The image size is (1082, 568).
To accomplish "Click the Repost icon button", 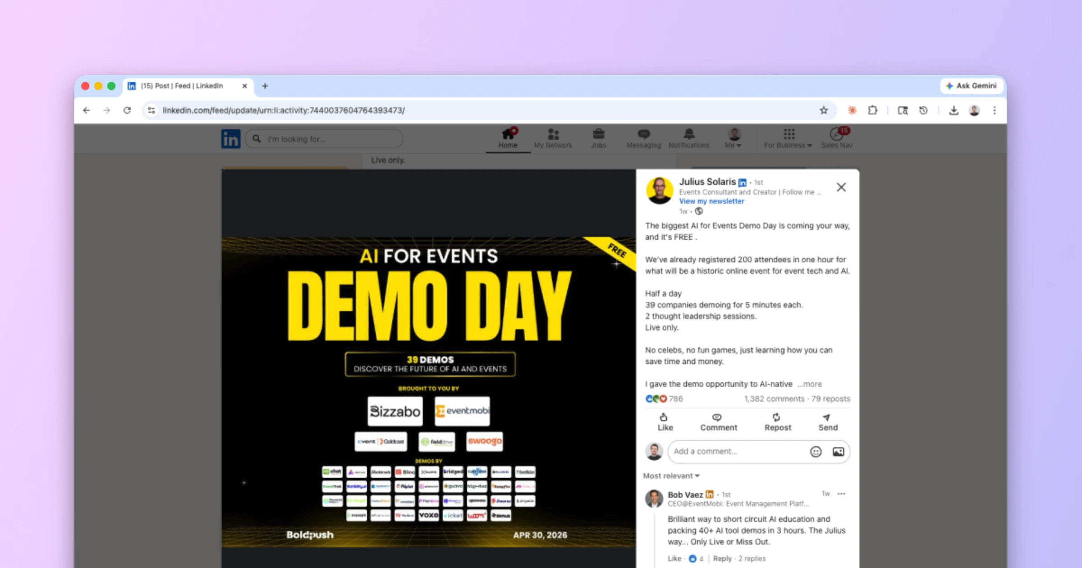I will [777, 417].
